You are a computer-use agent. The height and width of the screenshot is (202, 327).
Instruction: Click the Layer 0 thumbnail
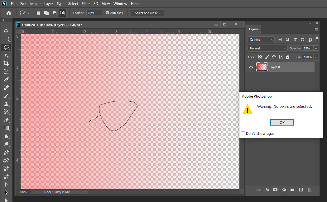click(262, 67)
